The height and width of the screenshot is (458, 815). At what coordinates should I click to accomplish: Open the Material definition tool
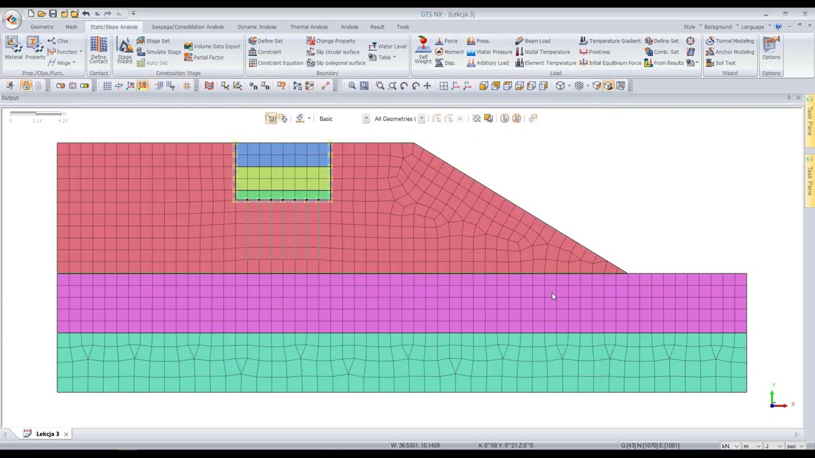(x=13, y=48)
